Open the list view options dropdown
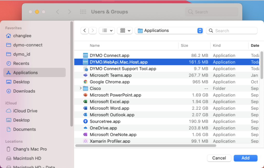 click(107, 31)
